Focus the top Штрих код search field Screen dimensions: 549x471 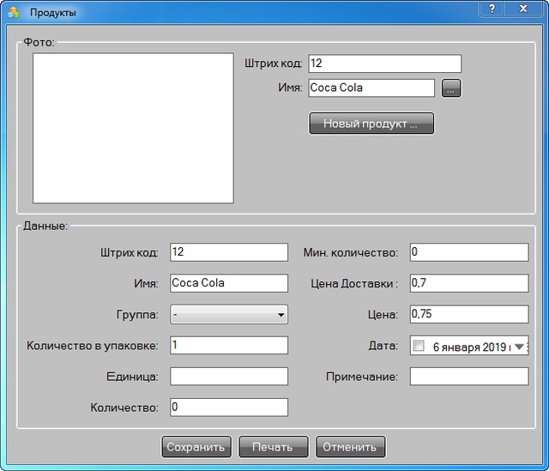pos(384,64)
